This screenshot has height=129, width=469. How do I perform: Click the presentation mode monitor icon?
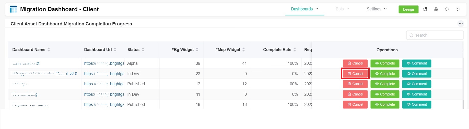(458, 9)
